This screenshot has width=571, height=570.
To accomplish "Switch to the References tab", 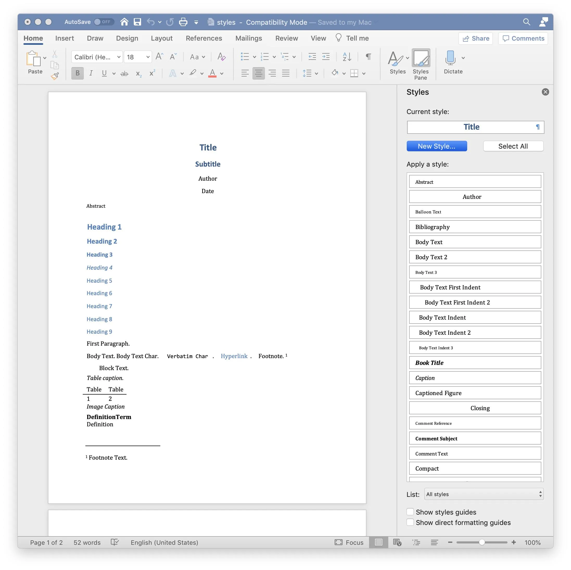I will pos(204,39).
